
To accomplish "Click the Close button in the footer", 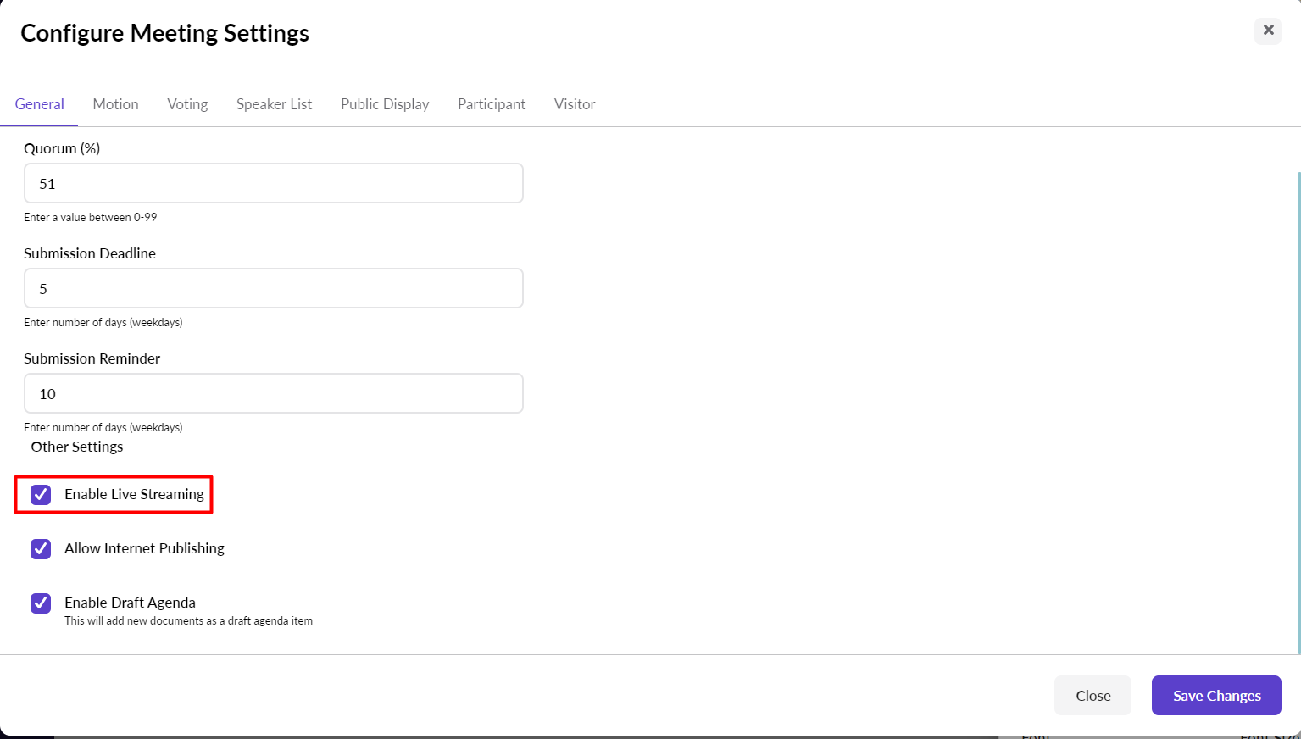I will pyautogui.click(x=1093, y=696).
